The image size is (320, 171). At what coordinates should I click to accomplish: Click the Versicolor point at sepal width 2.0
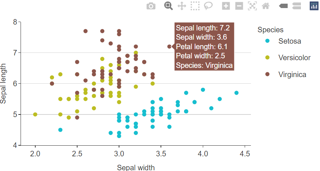pos(35,114)
